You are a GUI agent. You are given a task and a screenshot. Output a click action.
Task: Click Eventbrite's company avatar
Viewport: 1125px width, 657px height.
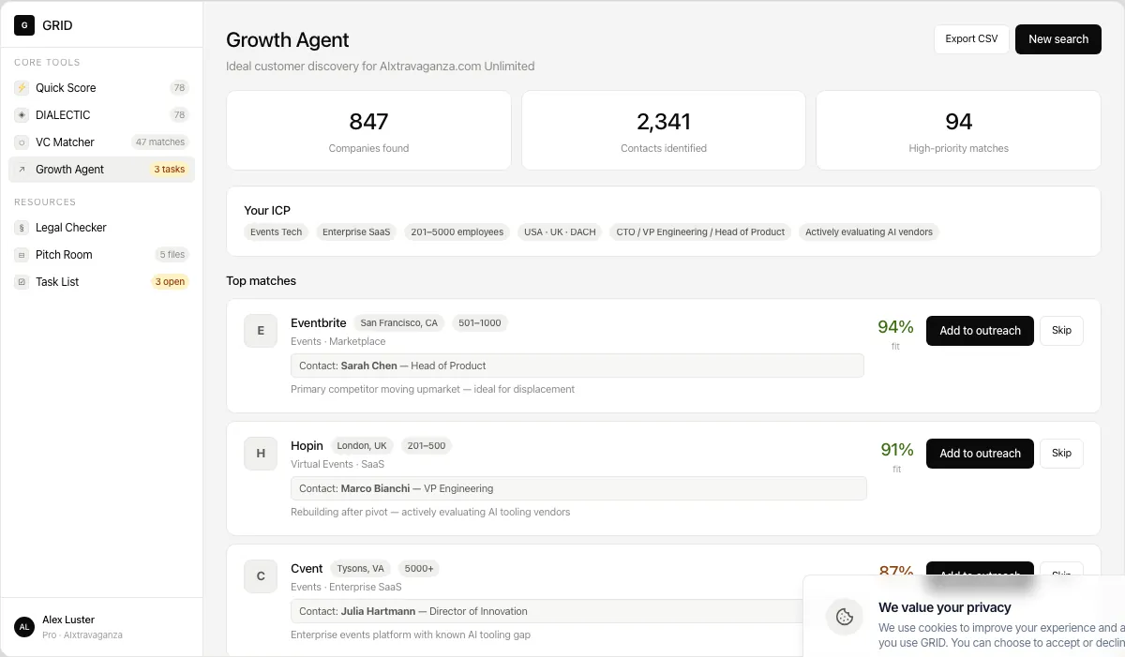pos(261,331)
